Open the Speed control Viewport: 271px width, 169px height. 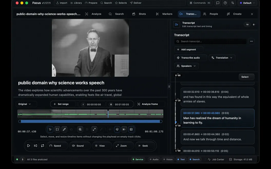click(57, 146)
